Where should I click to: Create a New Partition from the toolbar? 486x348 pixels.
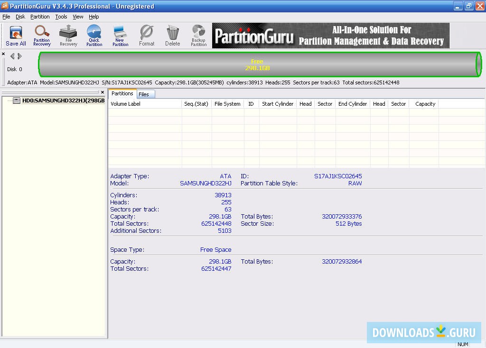(120, 36)
